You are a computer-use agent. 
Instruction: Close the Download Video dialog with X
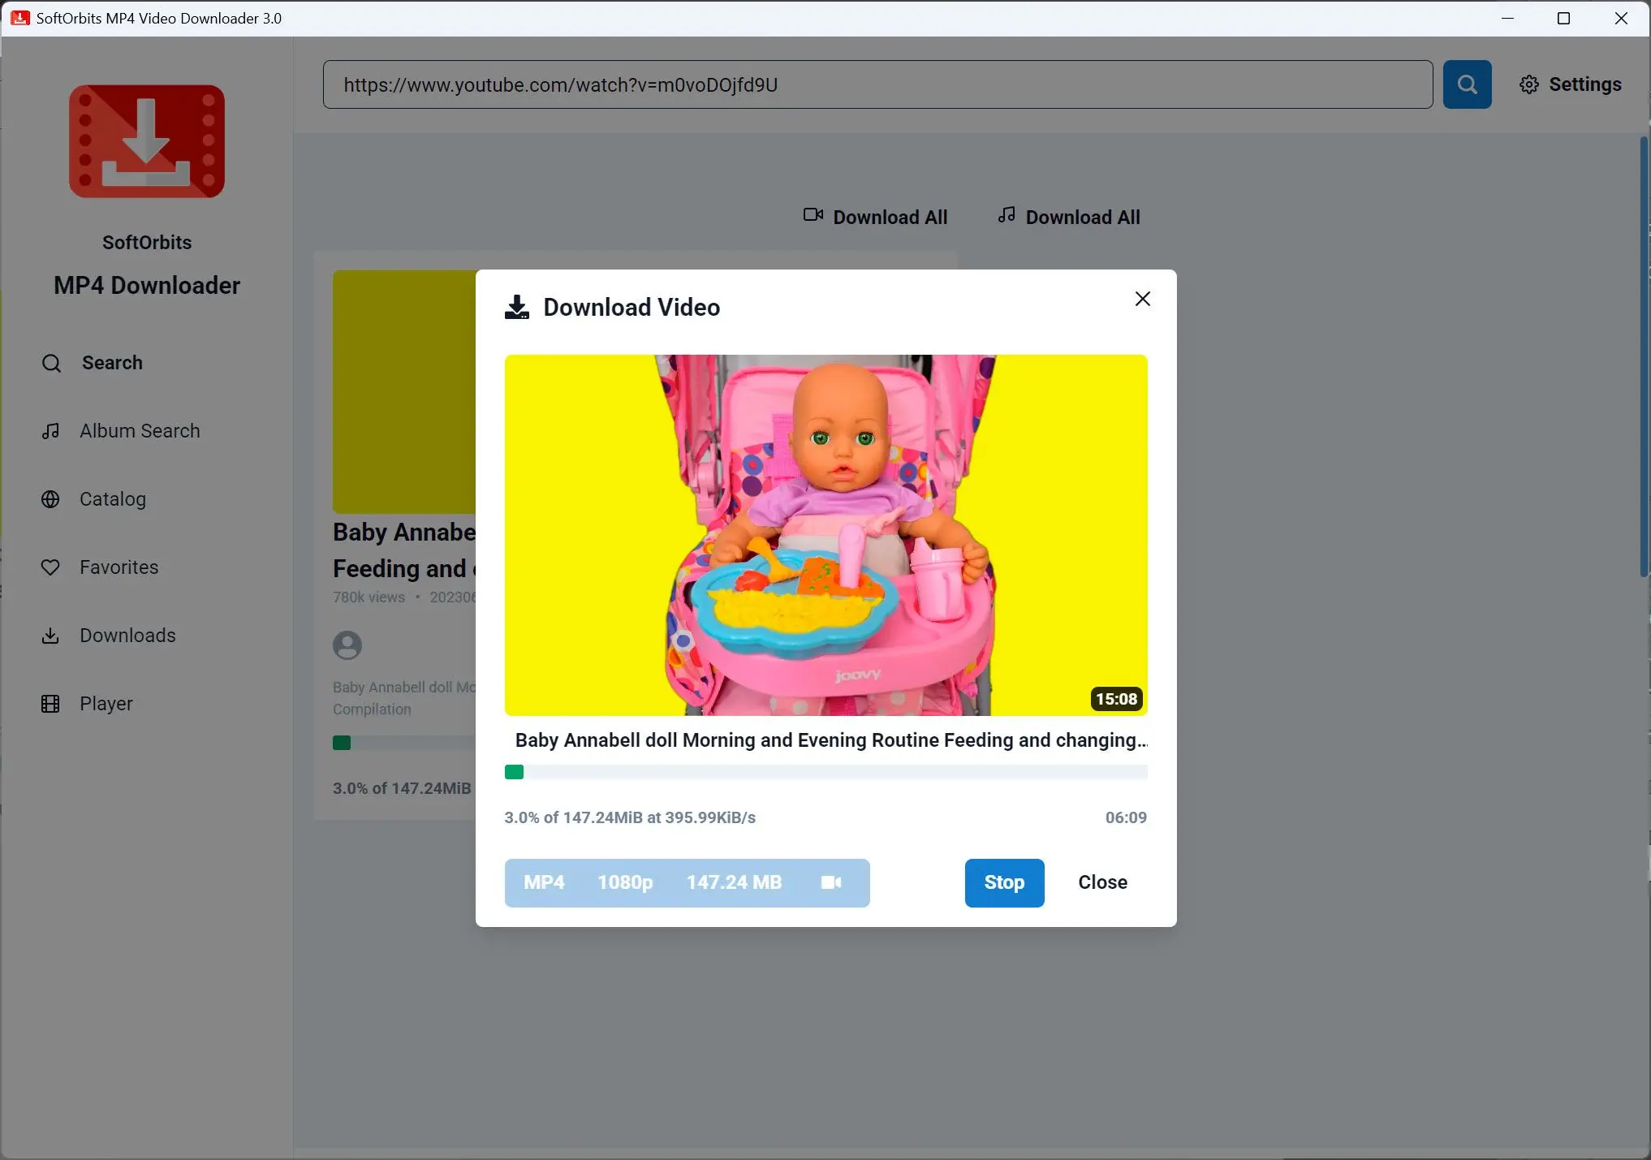click(x=1143, y=299)
